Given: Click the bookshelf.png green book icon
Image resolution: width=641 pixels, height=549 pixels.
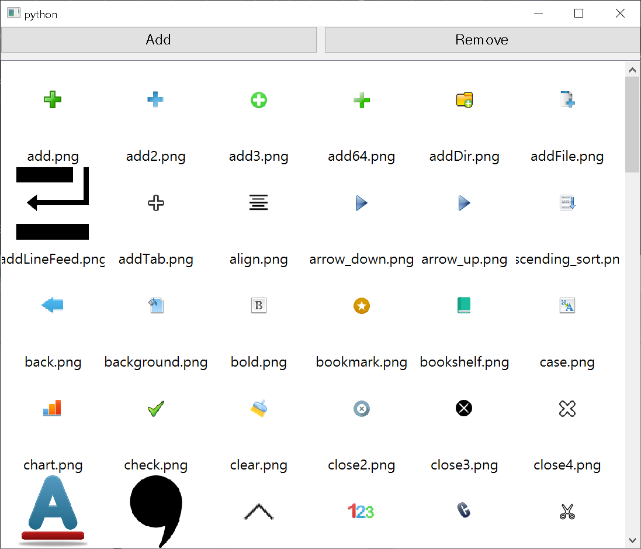Looking at the screenshot, I should tap(464, 305).
